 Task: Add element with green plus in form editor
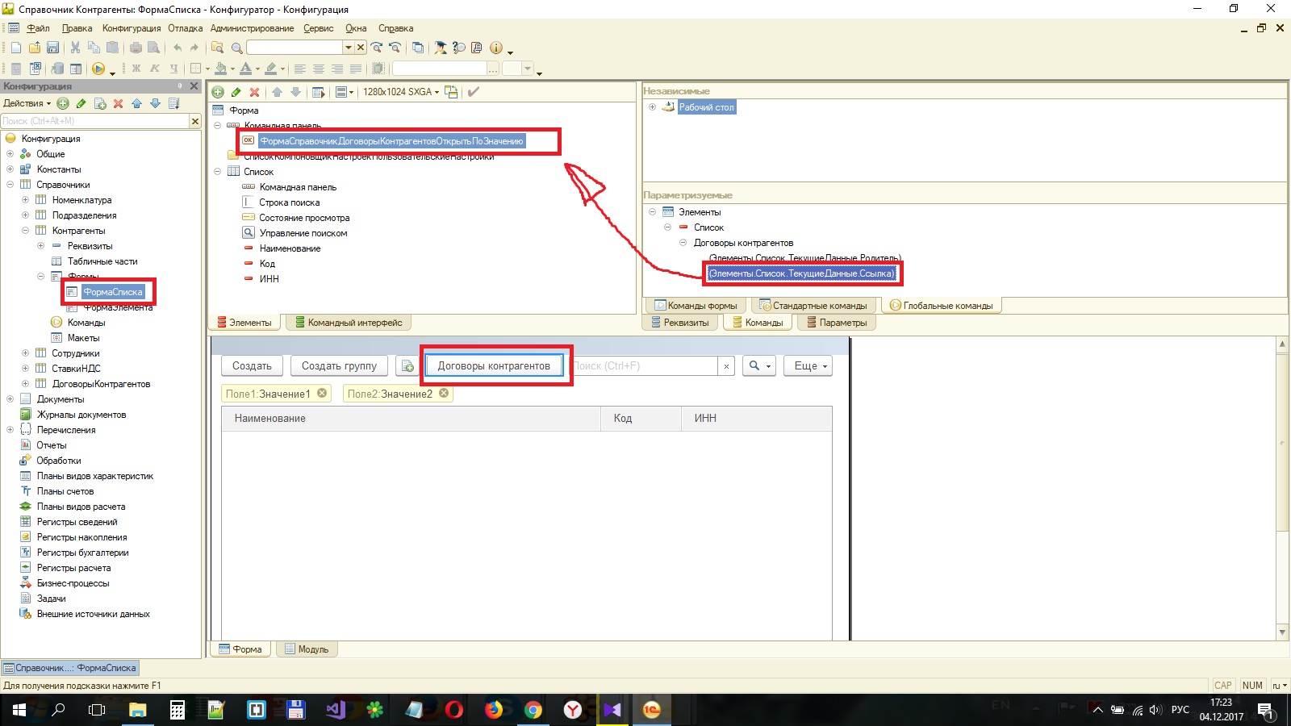pos(218,92)
